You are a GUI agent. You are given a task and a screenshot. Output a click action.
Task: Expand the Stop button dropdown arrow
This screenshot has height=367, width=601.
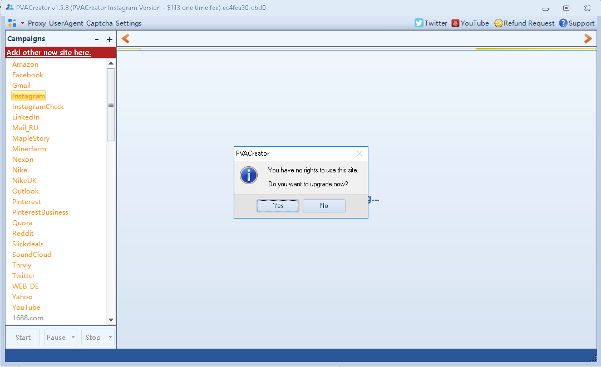pyautogui.click(x=110, y=338)
